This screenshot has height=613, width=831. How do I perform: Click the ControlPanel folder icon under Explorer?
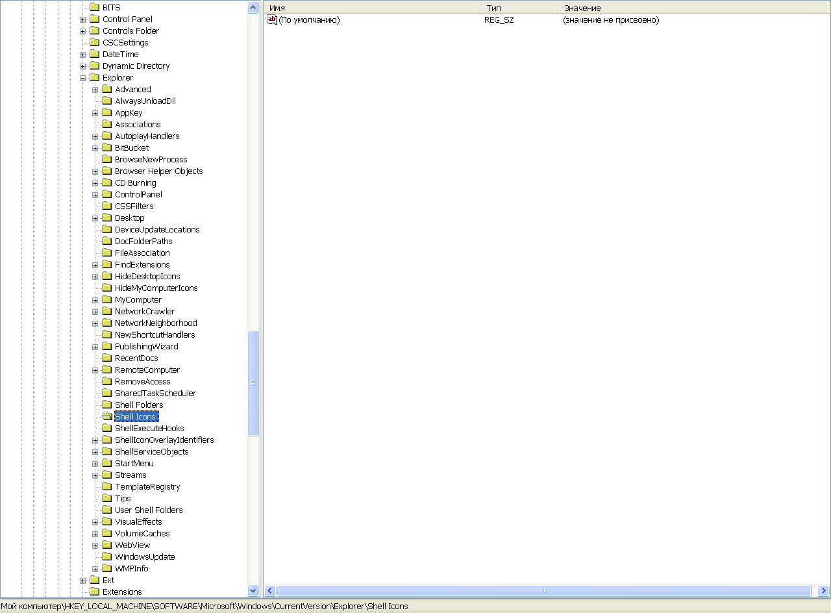107,195
